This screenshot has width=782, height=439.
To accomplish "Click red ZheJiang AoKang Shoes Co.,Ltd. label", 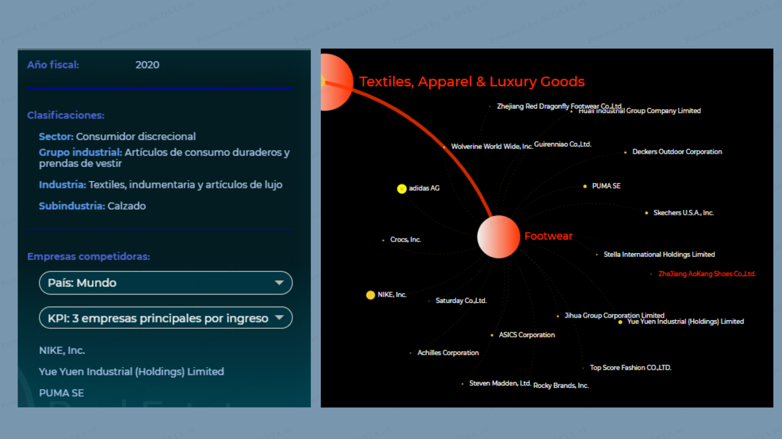I will point(707,274).
